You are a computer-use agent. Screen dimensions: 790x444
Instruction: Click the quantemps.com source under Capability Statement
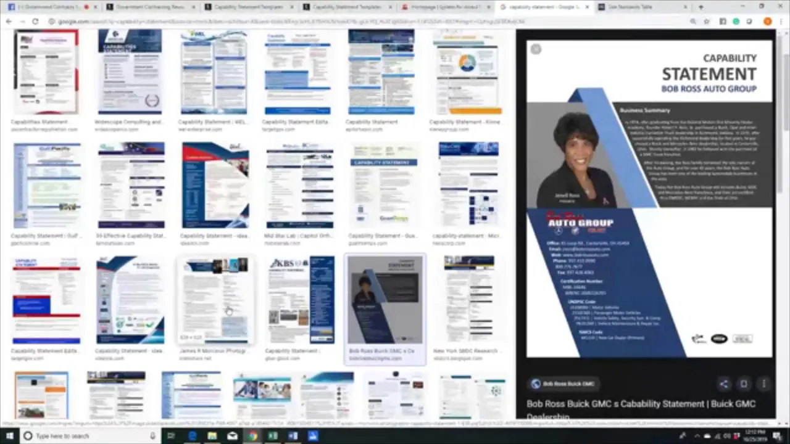[x=367, y=244]
